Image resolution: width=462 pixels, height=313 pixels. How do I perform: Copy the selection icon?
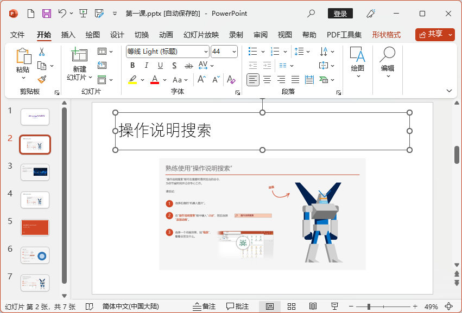point(42,66)
